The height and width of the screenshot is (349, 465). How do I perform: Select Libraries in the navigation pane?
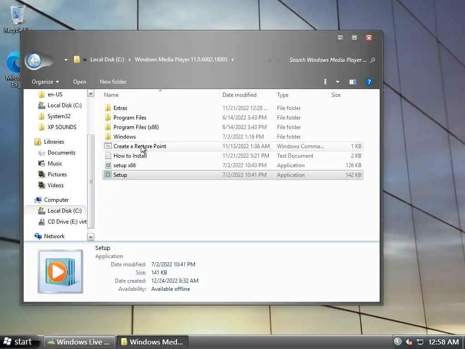pos(54,142)
